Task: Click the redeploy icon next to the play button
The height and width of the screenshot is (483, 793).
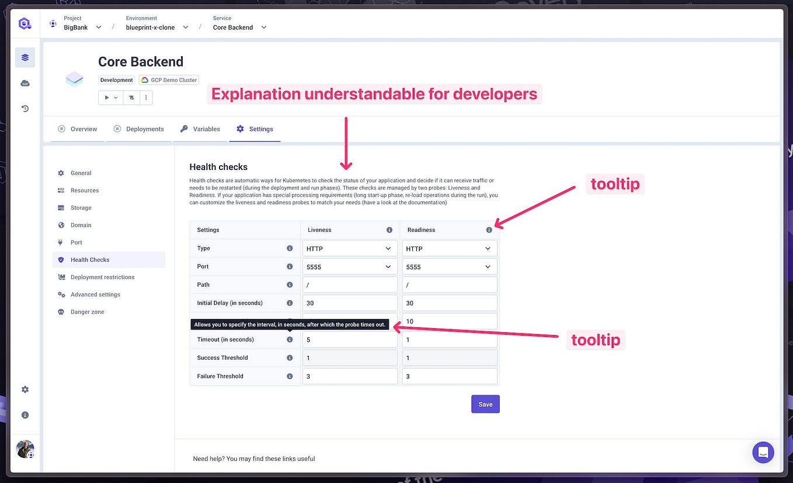Action: coord(131,97)
